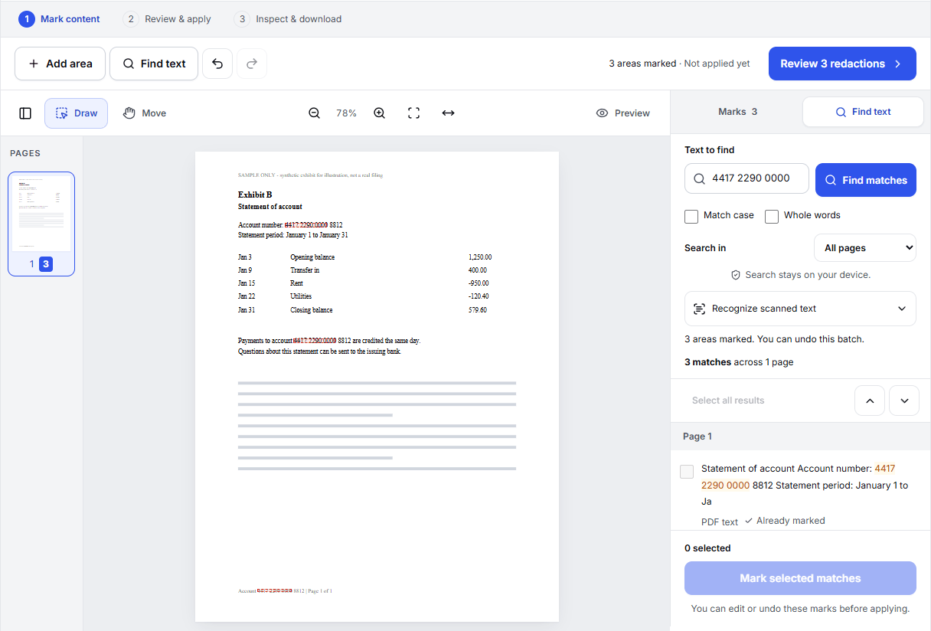Click the 'Opening balance' row text
The width and height of the screenshot is (931, 631).
[312, 257]
